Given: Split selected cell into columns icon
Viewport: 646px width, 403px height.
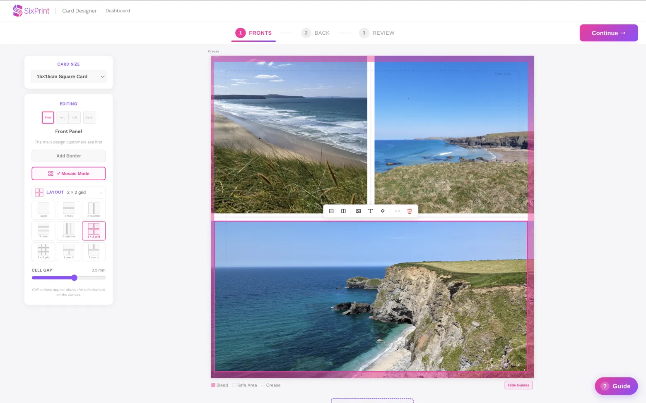Looking at the screenshot, I should click(x=343, y=211).
